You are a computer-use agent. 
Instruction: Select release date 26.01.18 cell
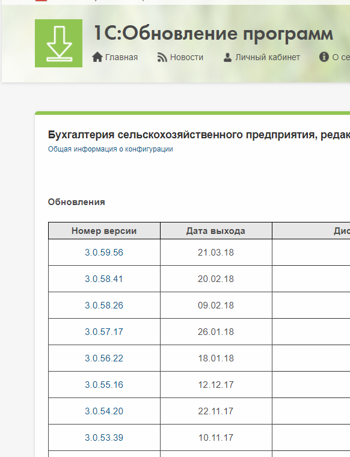pos(216,332)
